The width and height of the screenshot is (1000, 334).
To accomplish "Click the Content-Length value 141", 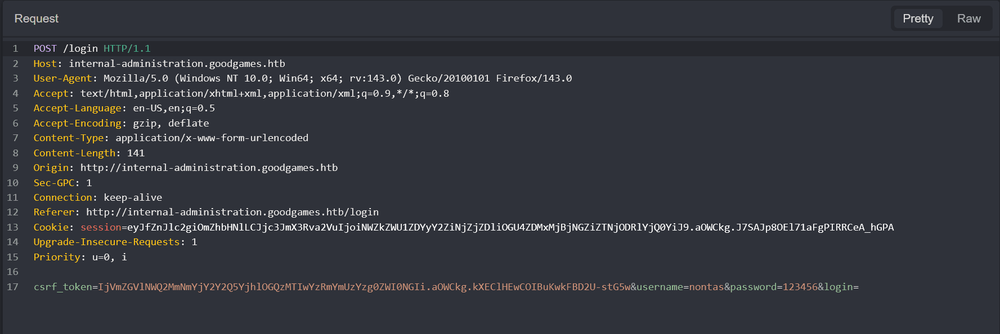I will 136,153.
